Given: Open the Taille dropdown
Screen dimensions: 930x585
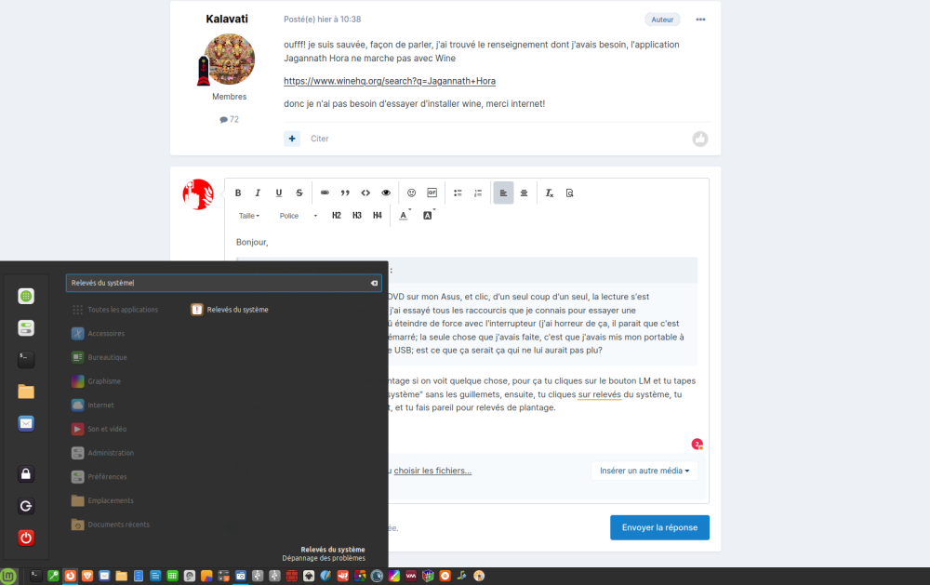Looking at the screenshot, I should point(248,215).
